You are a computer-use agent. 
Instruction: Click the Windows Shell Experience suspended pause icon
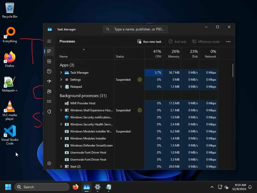(140, 110)
